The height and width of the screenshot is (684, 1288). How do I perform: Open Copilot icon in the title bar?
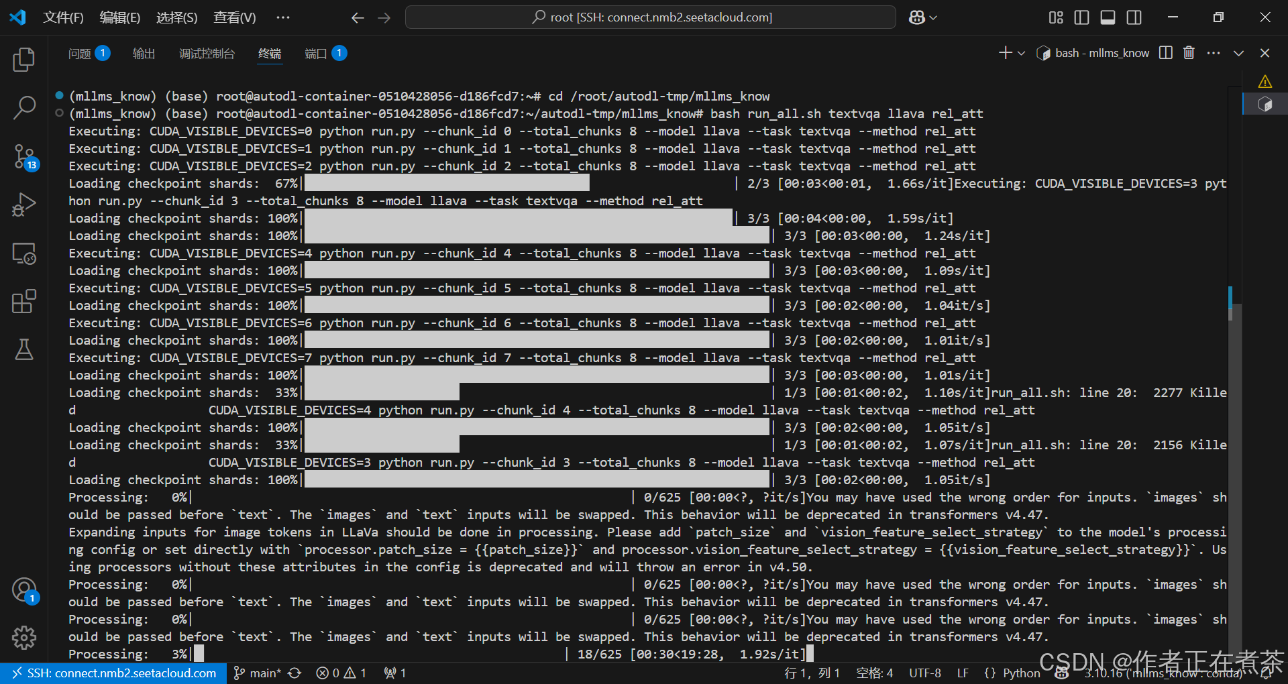(916, 17)
